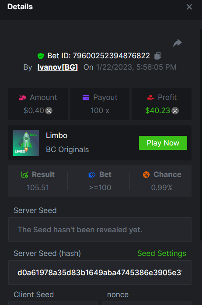Click the Server Seed hash field
Viewport: 202px width, 305px height.
pos(100,273)
